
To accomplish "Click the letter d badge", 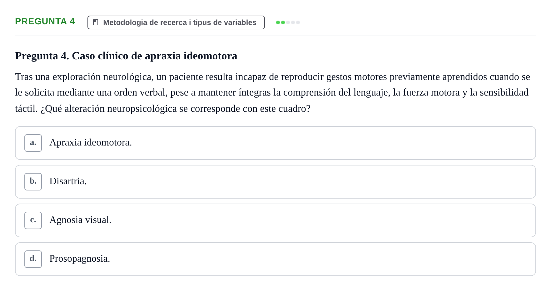I will (x=33, y=259).
